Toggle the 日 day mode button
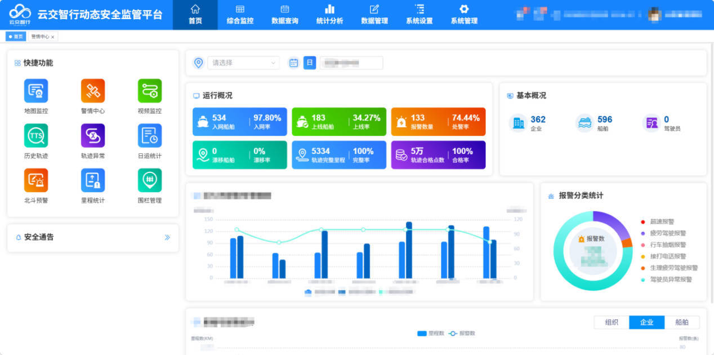The width and height of the screenshot is (714, 355). pos(310,63)
